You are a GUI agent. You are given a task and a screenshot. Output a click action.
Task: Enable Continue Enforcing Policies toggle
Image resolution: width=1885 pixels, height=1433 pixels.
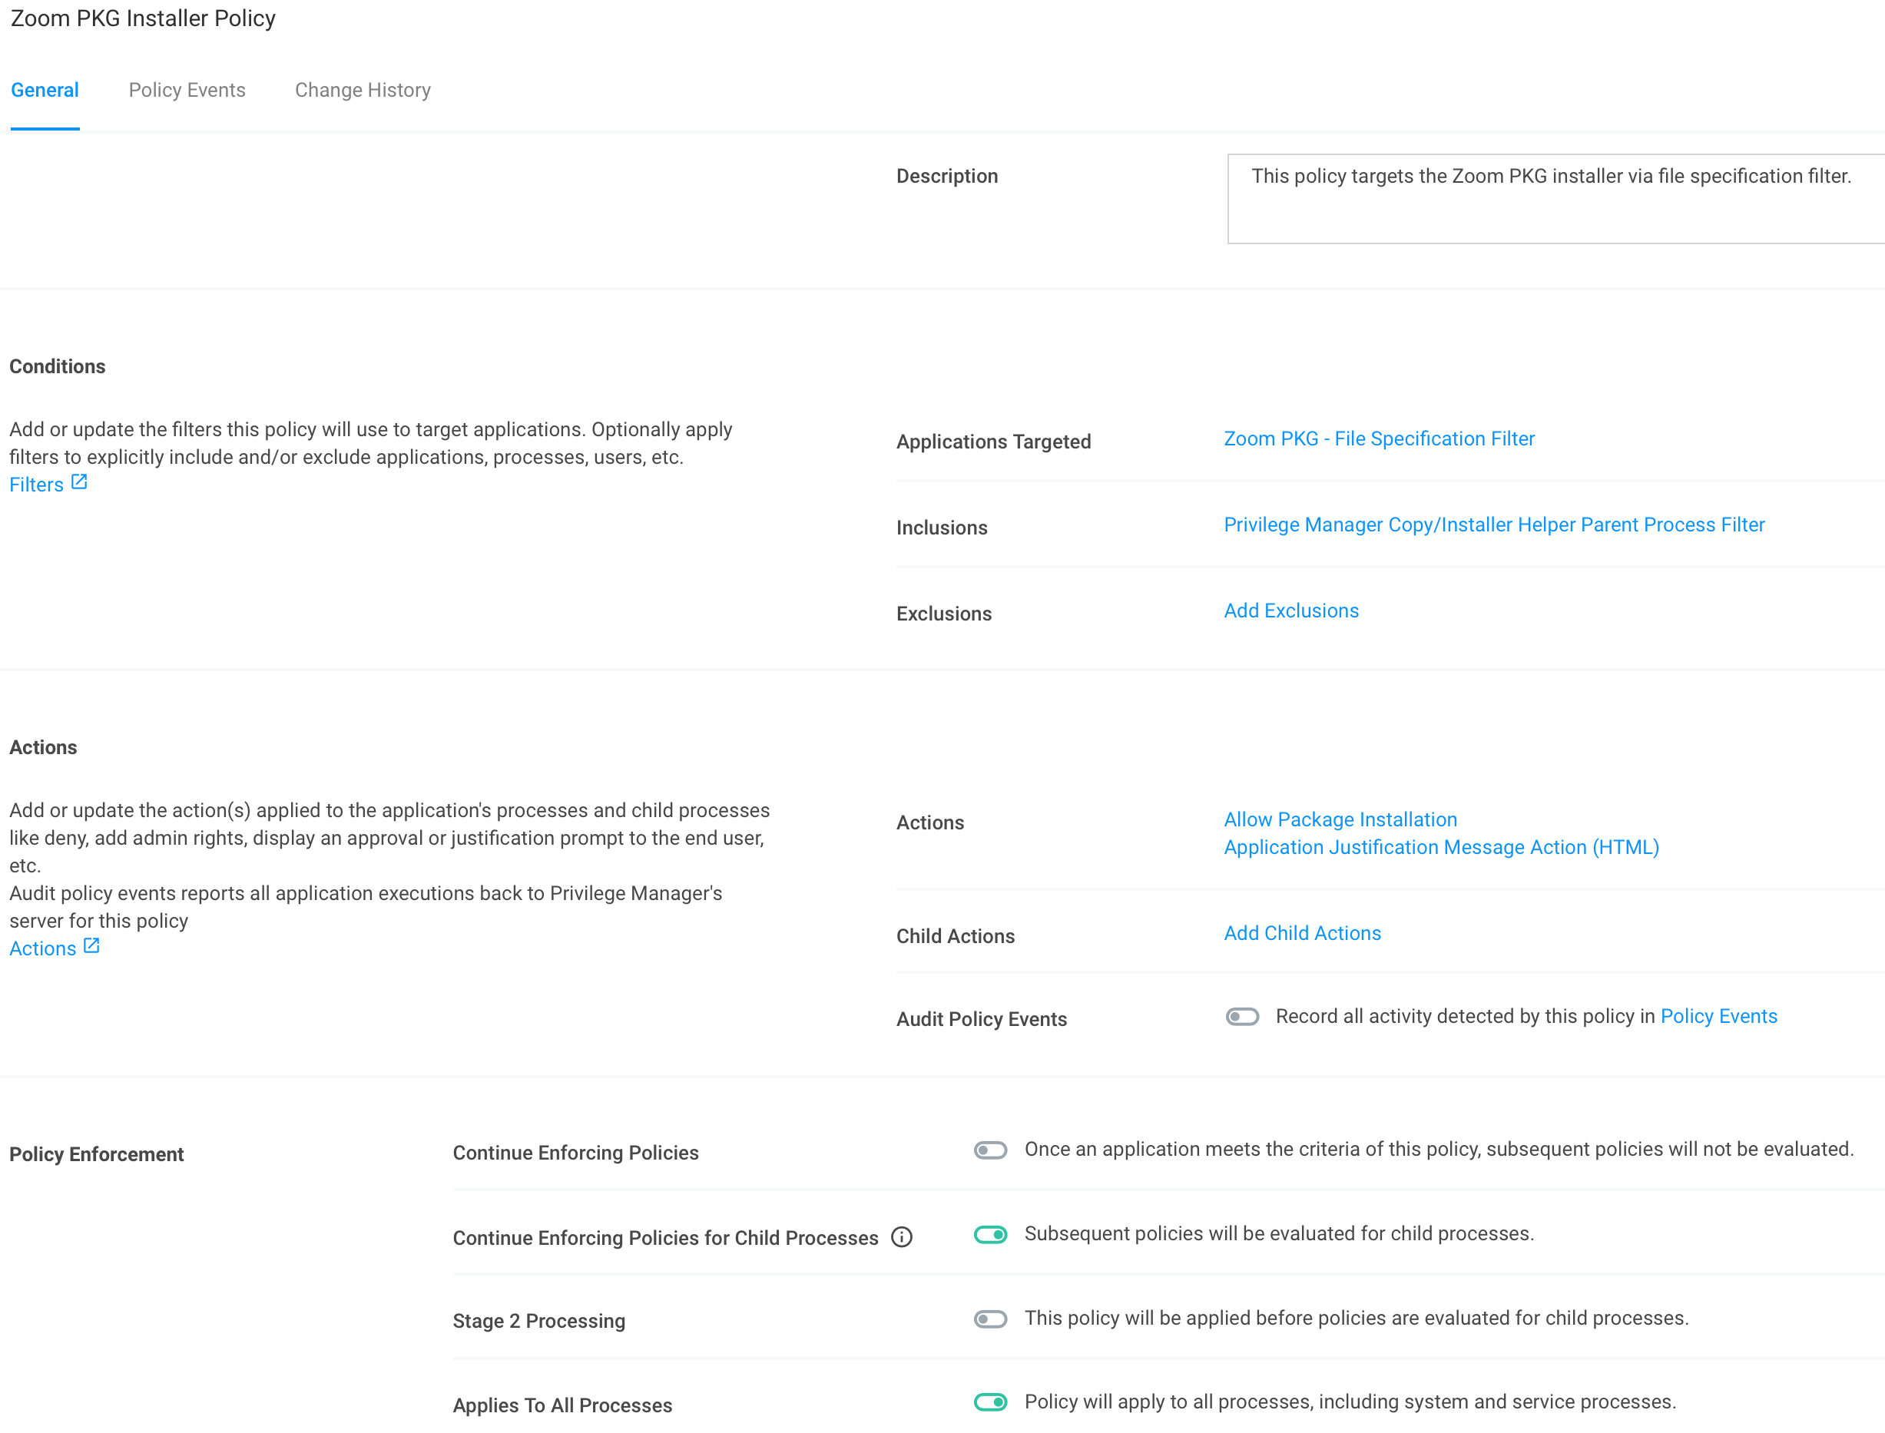[990, 1150]
